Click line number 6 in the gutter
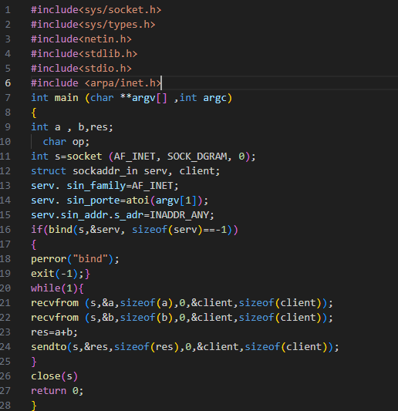Image resolution: width=398 pixels, height=411 pixels. point(8,83)
